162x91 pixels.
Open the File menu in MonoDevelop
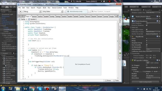tap(19, 8)
